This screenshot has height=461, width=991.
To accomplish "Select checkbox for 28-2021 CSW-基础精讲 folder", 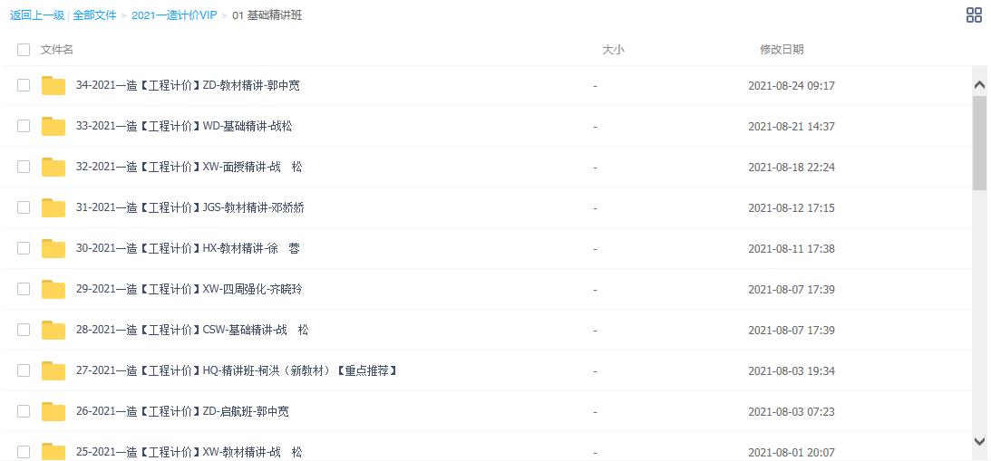I will (x=24, y=331).
